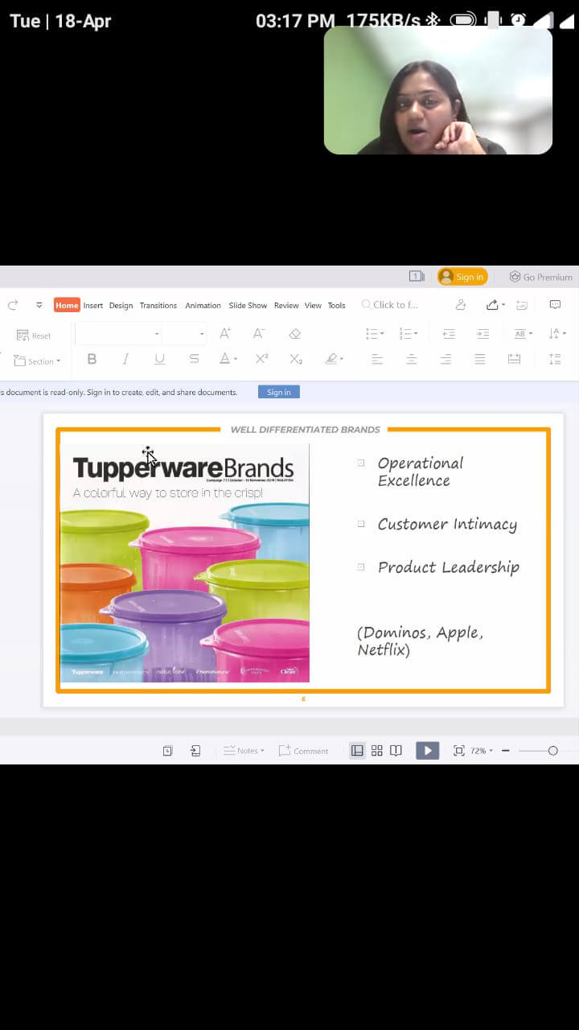Open the Insert tab

click(x=93, y=305)
